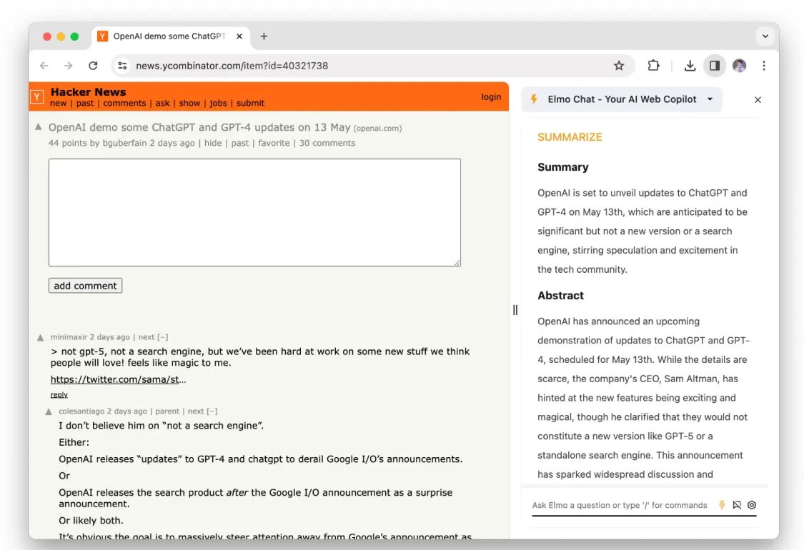Open site information icon in address bar

tap(122, 66)
